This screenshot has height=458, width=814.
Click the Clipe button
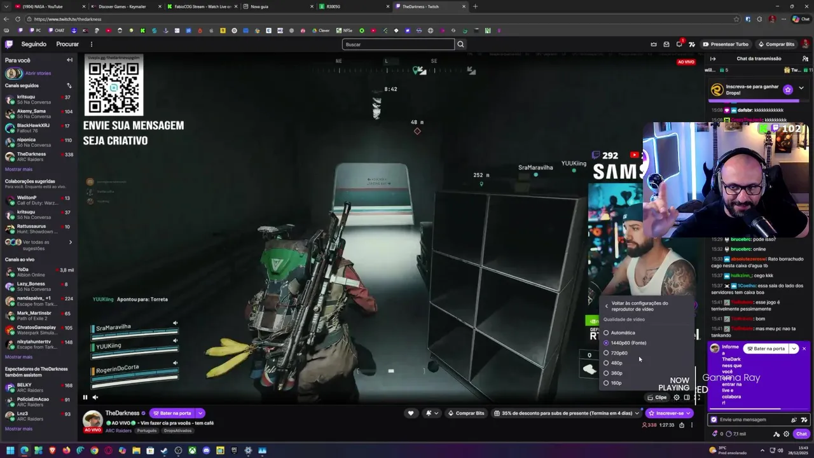point(658,398)
